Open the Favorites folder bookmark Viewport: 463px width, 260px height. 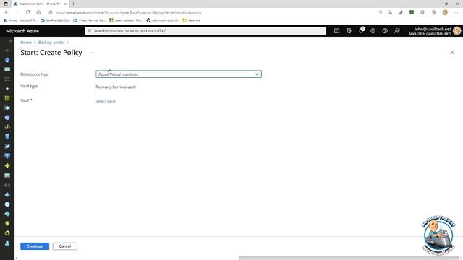click(191, 20)
